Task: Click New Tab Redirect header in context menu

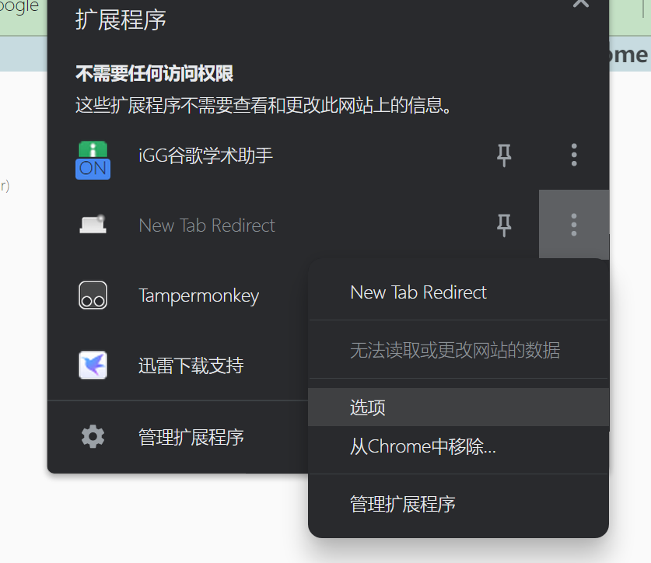Action: click(x=418, y=292)
